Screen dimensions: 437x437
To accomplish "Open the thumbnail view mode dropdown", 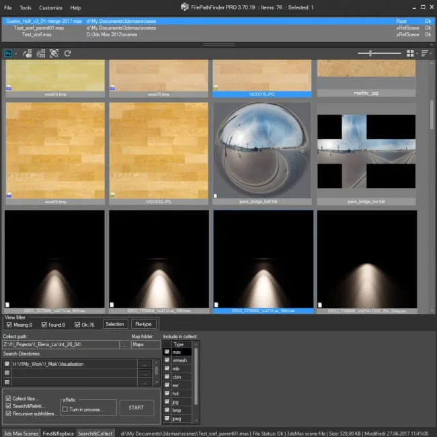I will [412, 53].
